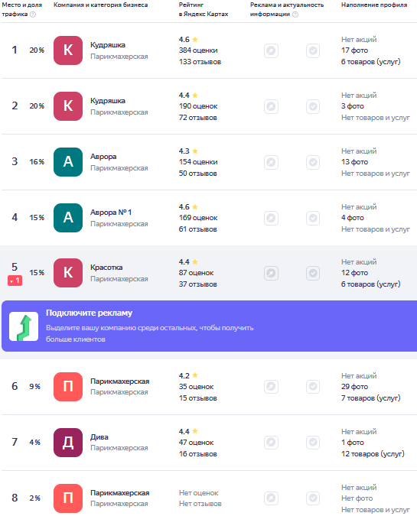This screenshot has width=417, height=516.
Task: Click advertising arrow icon in first Кудряшка row
Action: pos(271,51)
